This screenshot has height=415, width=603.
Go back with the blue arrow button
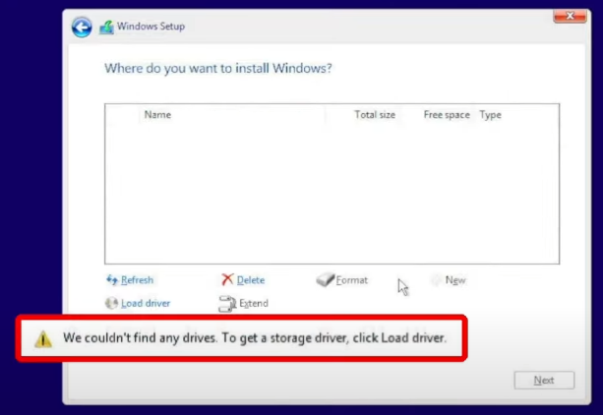click(82, 27)
